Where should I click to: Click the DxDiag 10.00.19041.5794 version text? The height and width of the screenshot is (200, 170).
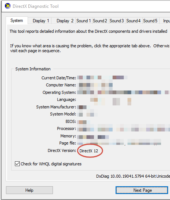click(x=133, y=176)
